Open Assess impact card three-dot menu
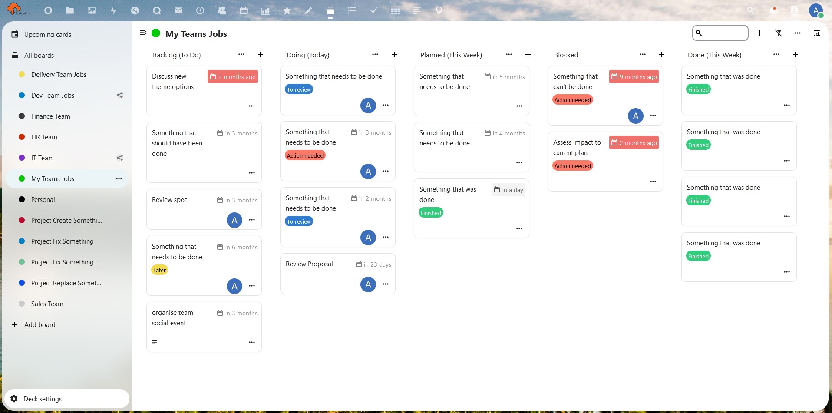Screen dimensions: 832x413 (x=653, y=182)
